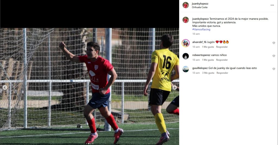Screen dimensions: 278x145
Task: Click juankylopezz avatar in post header
Action: click(x=186, y=5)
